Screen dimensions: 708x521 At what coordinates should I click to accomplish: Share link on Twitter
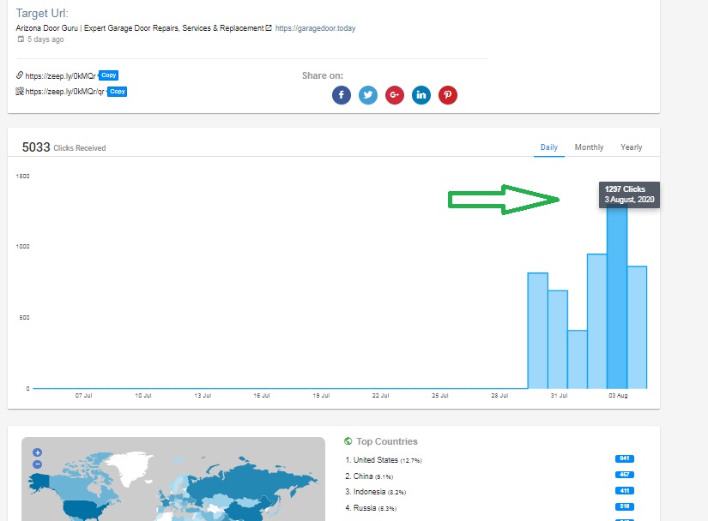(368, 95)
